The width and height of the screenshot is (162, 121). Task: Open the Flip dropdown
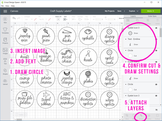tap(86, 19)
